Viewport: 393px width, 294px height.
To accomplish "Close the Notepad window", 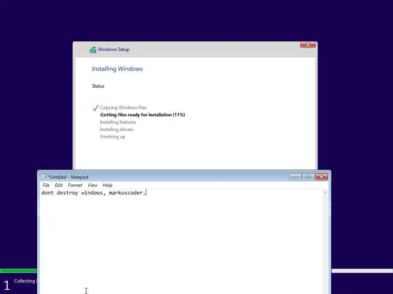I will click(322, 177).
